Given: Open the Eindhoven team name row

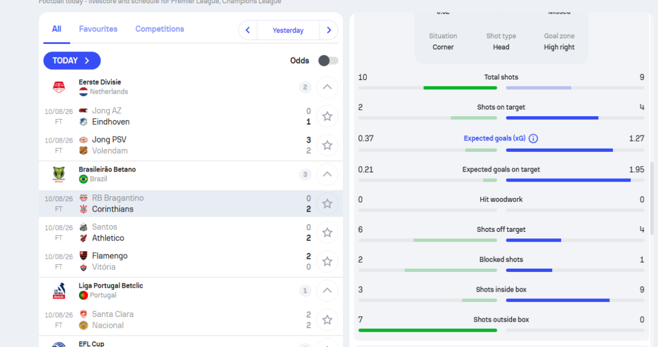Looking at the screenshot, I should click(111, 122).
